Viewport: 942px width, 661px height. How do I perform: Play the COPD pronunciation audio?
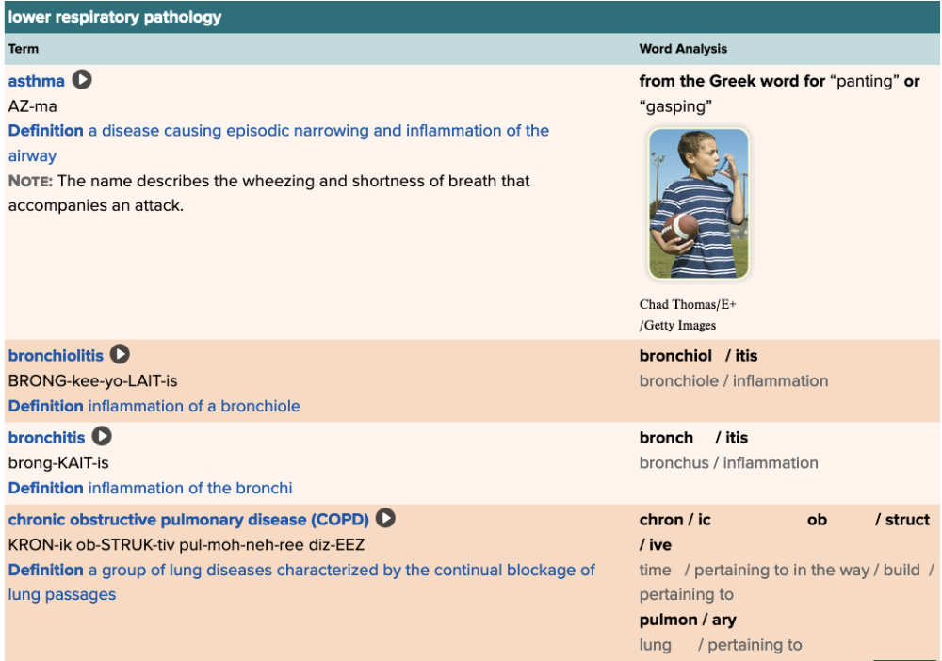click(385, 518)
